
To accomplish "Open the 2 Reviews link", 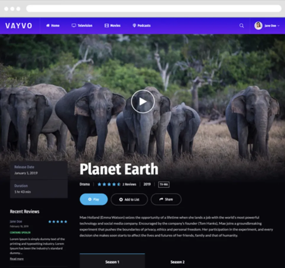I will pos(129,184).
